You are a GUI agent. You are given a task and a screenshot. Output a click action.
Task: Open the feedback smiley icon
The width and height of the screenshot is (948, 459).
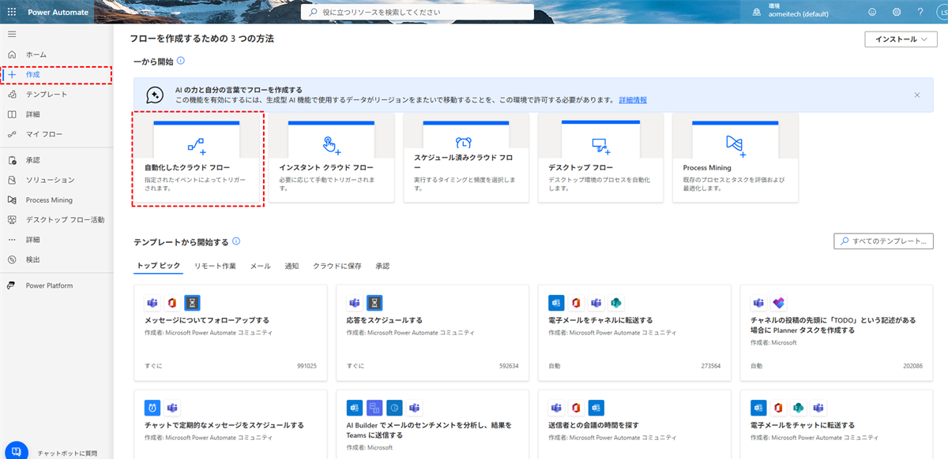pos(872,12)
